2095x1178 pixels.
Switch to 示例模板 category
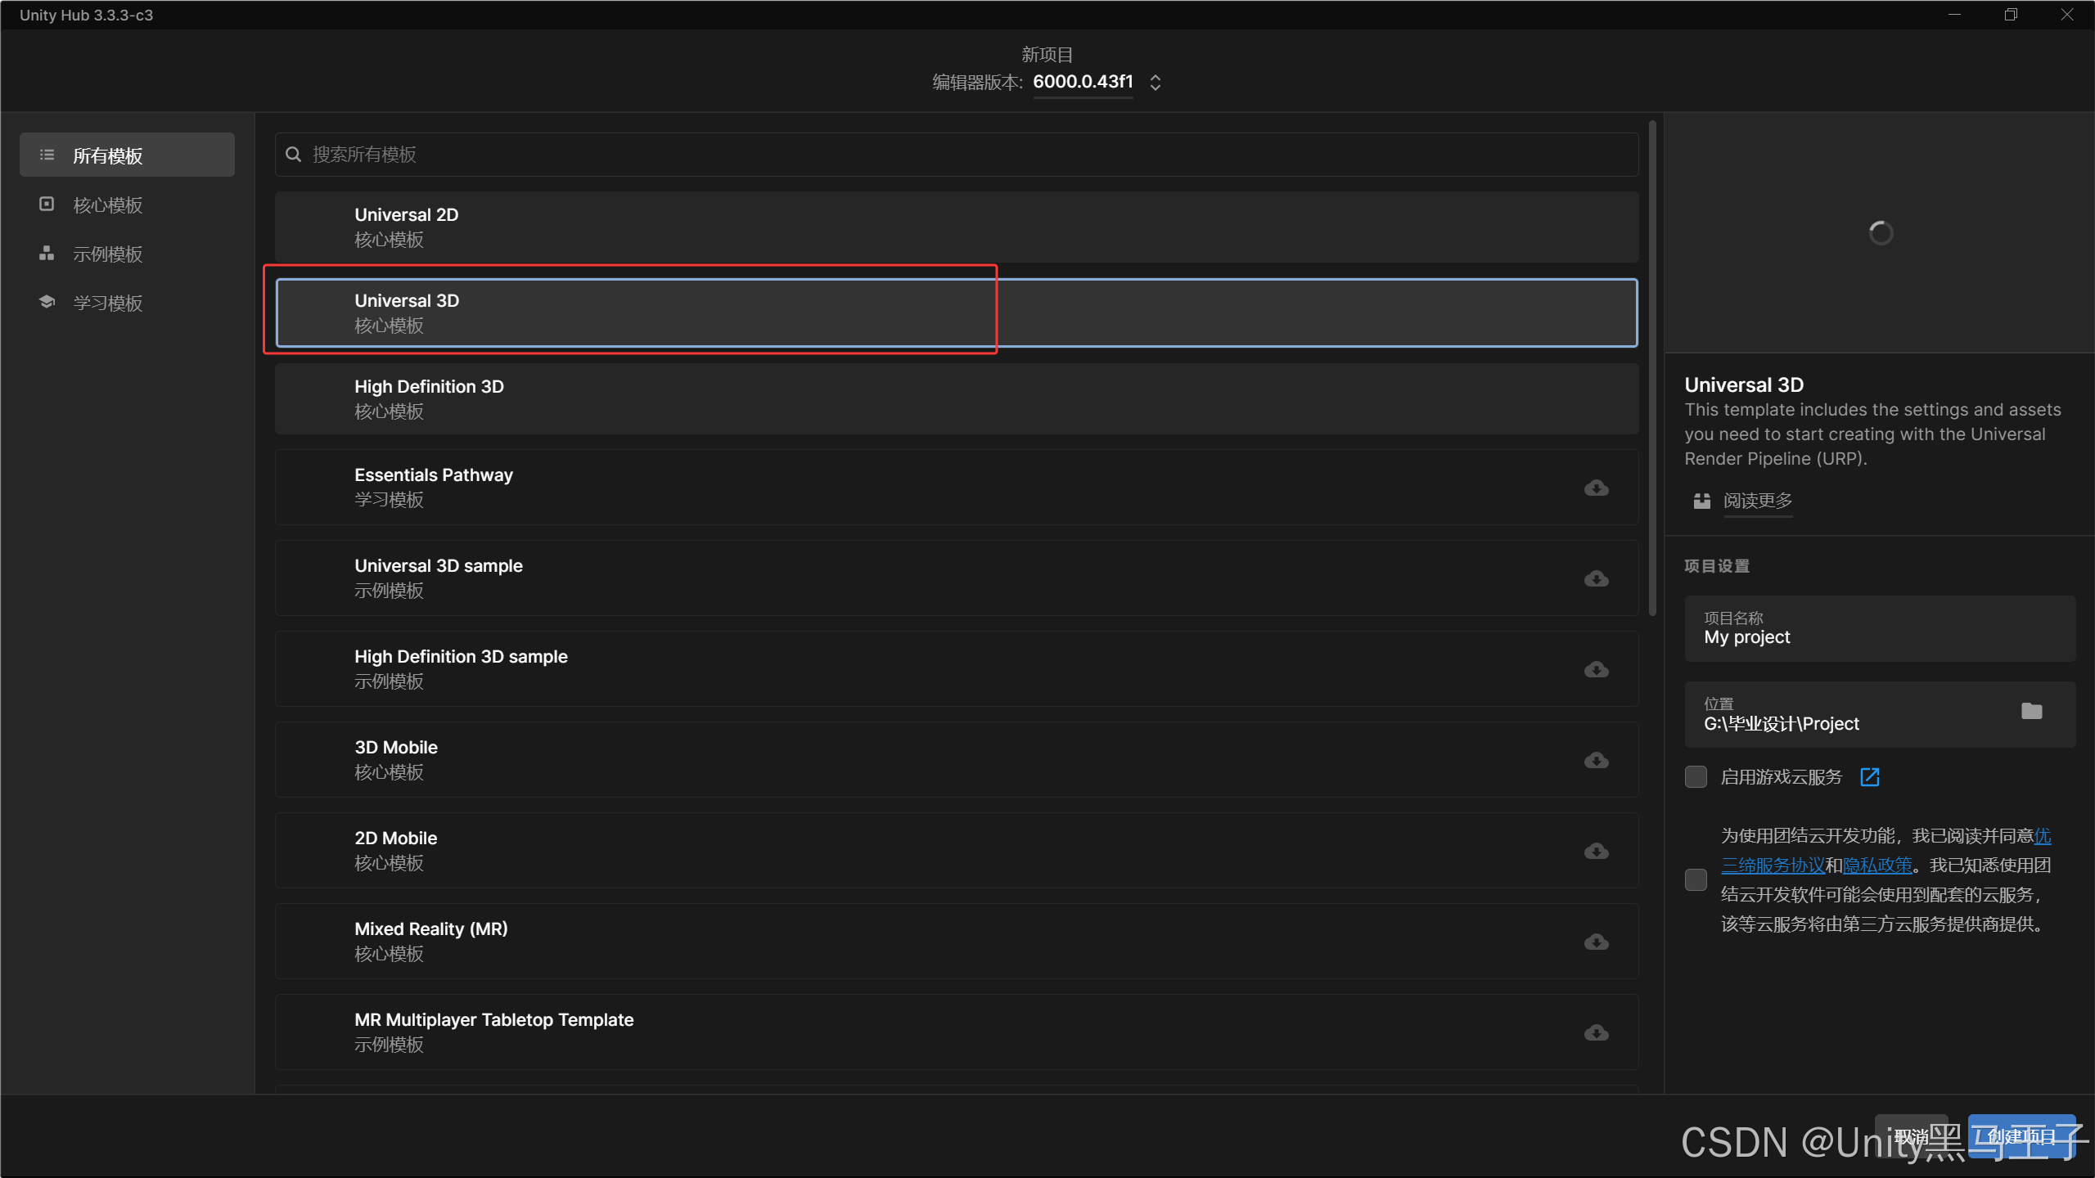[x=107, y=254]
